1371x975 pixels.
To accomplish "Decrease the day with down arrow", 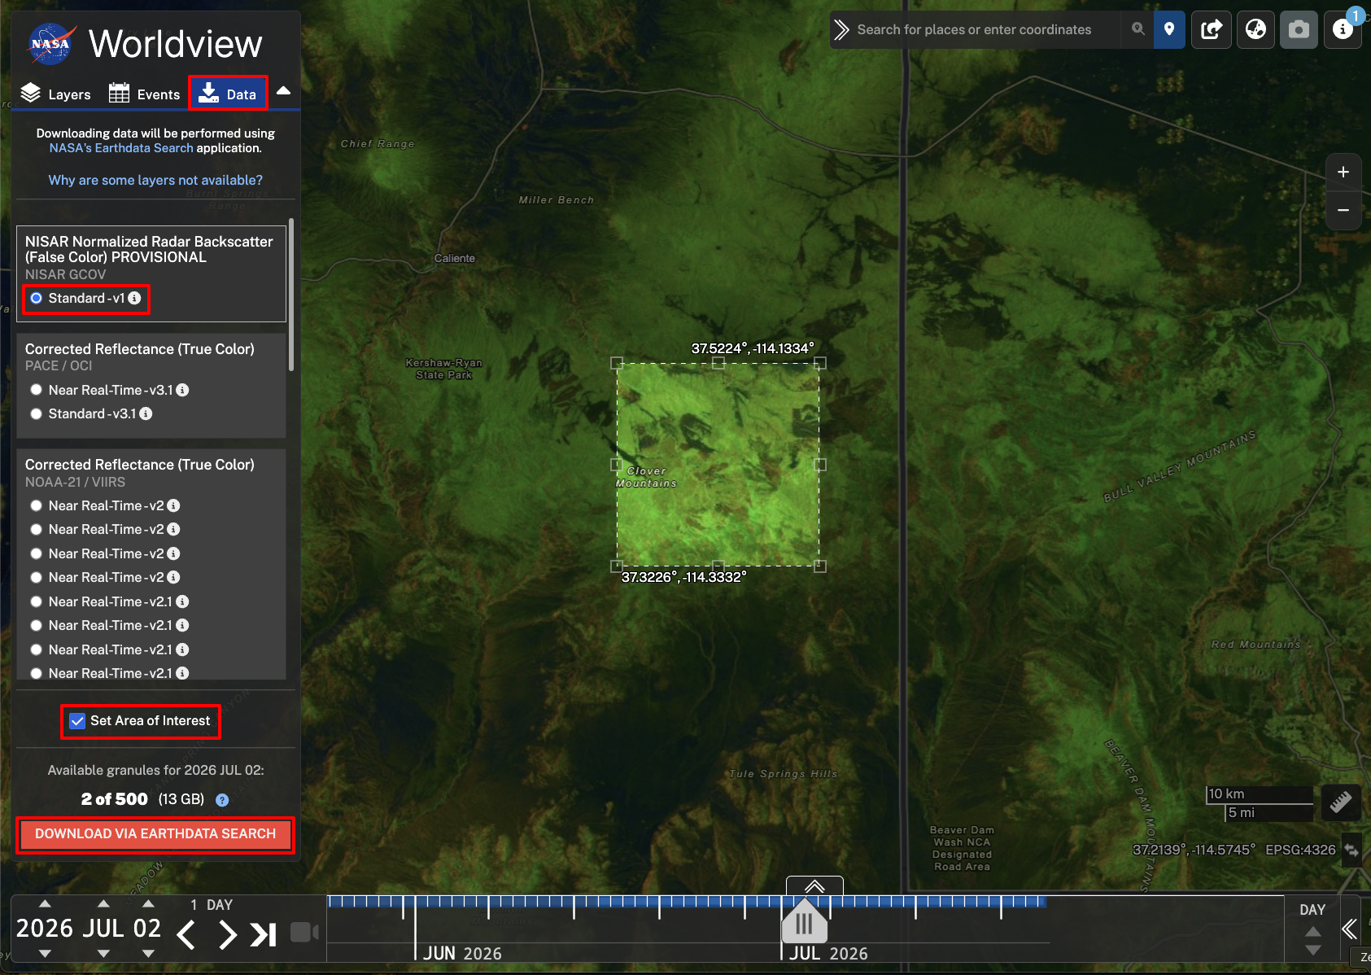I will (x=148, y=953).
